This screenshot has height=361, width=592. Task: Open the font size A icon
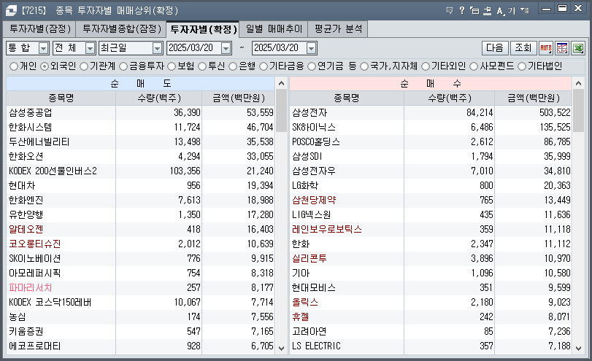[x=500, y=10]
